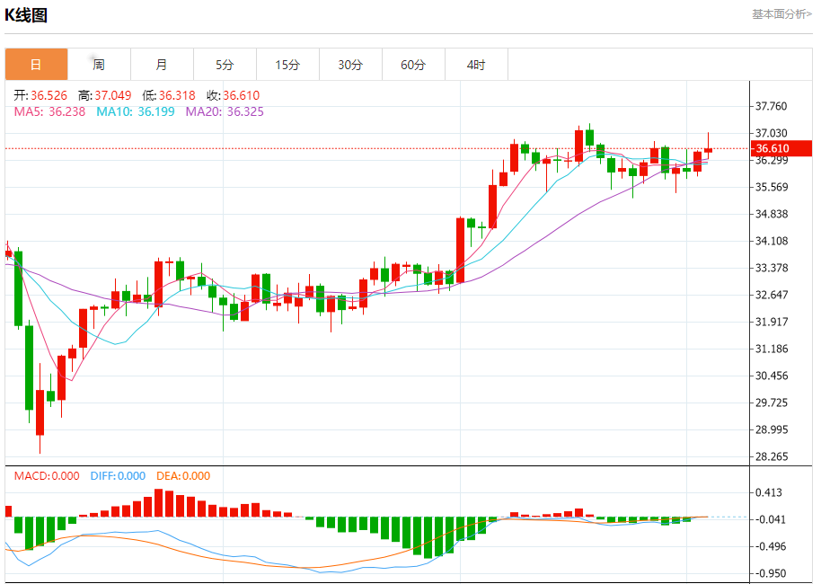The image size is (821, 584).
Task: Click the lowest red candlestick near 28.265
Action: pos(40,412)
